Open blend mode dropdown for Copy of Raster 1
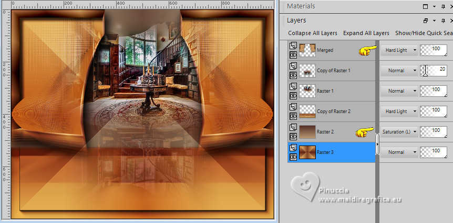453x223 pixels. [x=399, y=71]
